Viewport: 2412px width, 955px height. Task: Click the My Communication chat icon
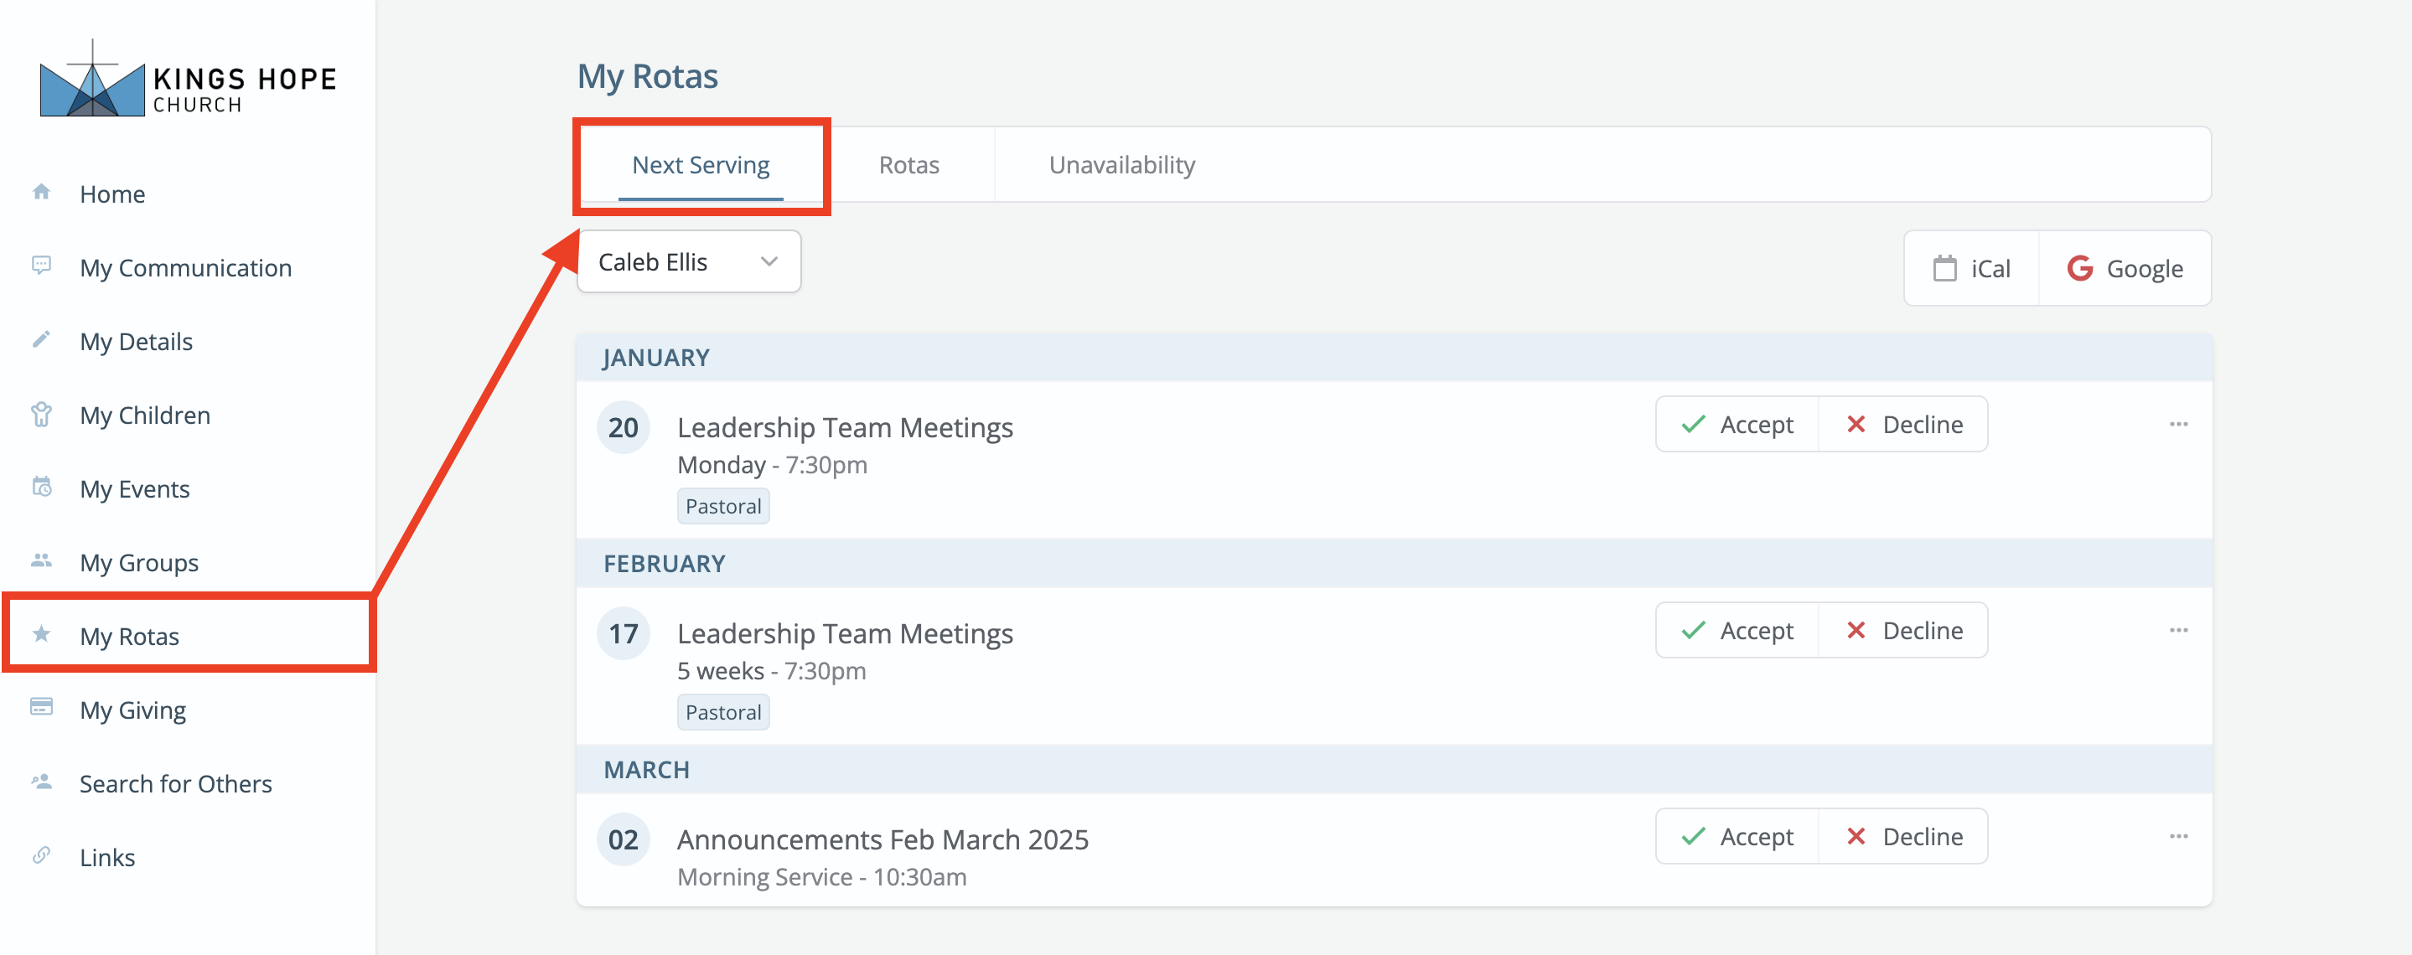[41, 266]
